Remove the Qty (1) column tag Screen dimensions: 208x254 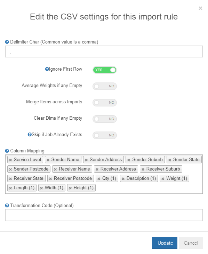(x=99, y=179)
